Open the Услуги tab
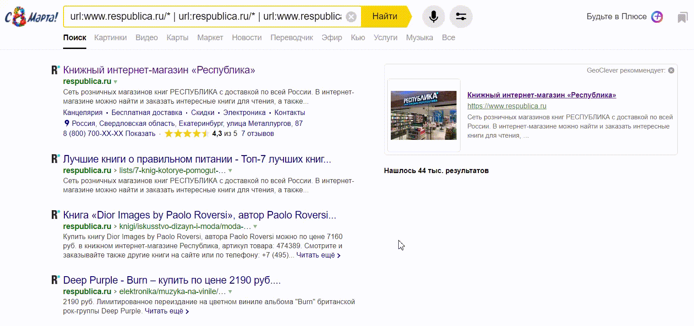Screen dimensions: 694x326 coord(386,38)
